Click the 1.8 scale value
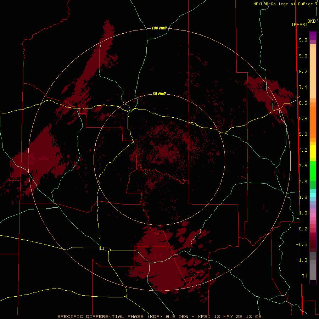319x319 pixels. coord(303,197)
